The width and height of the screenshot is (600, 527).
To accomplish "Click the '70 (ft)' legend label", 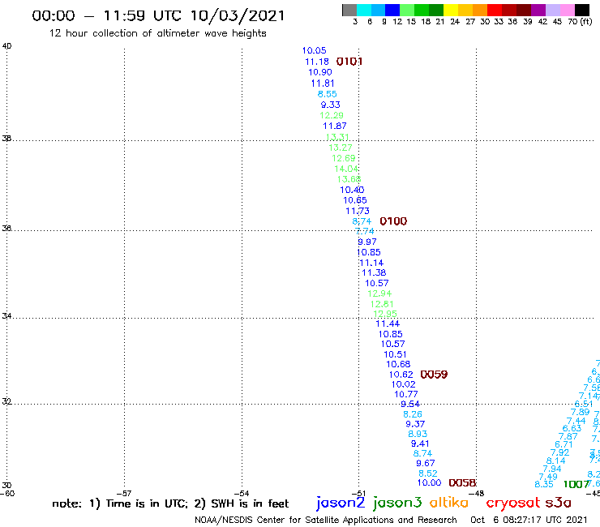I will point(580,22).
